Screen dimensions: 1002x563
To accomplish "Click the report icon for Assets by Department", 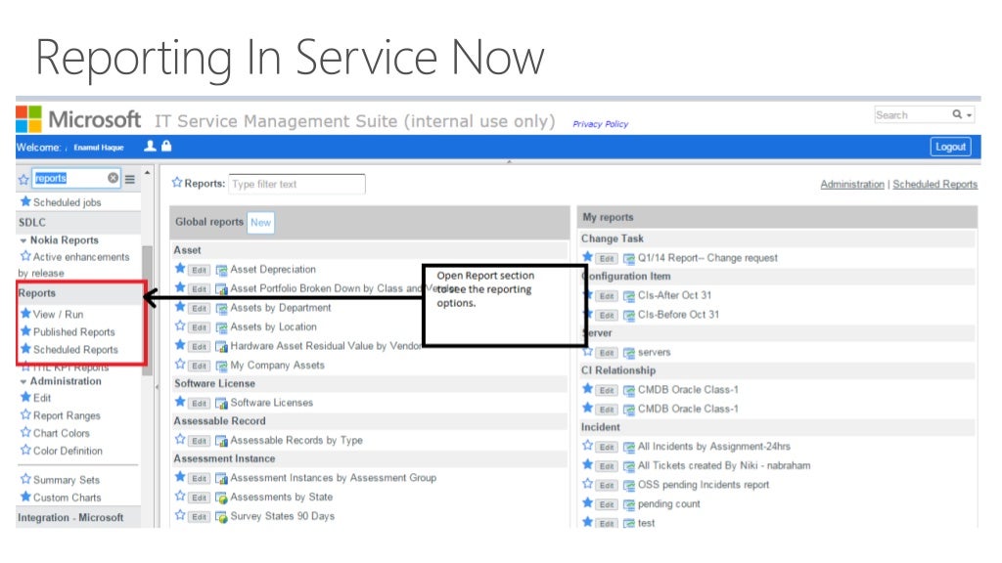I will click(221, 308).
